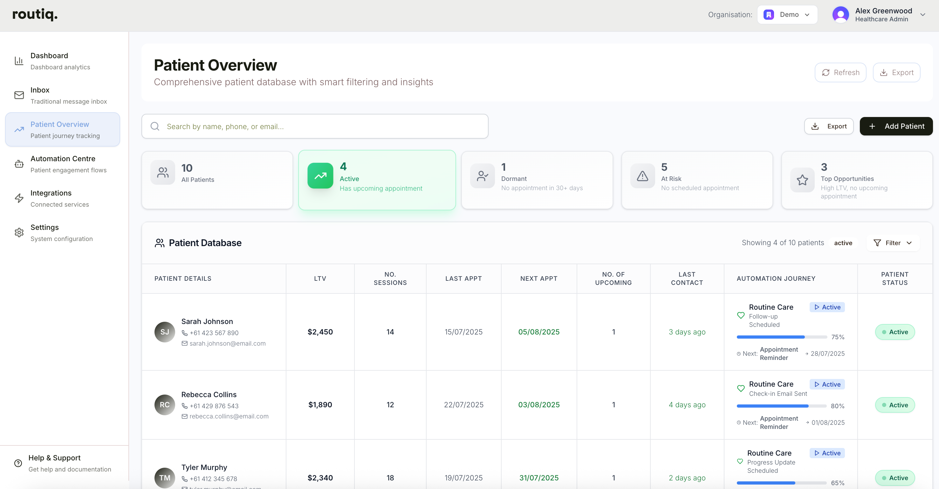
Task: Toggle the Dormant patients filter card
Action: tap(537, 180)
